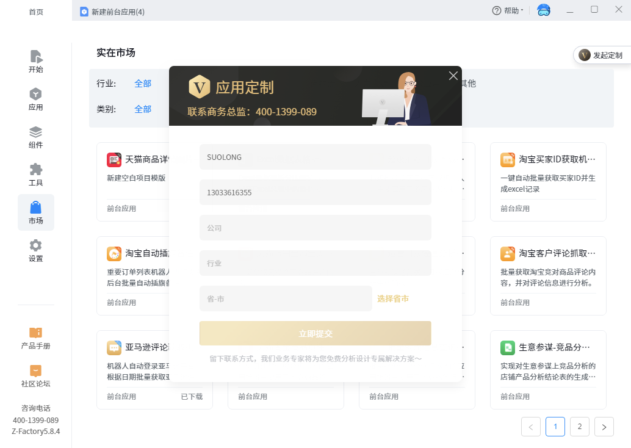Viewport: 631px width, 448px height.
Task: Switch to the 首页 tab
Action: [36, 12]
